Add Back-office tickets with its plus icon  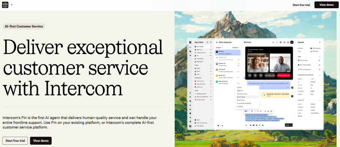(x=319, y=65)
